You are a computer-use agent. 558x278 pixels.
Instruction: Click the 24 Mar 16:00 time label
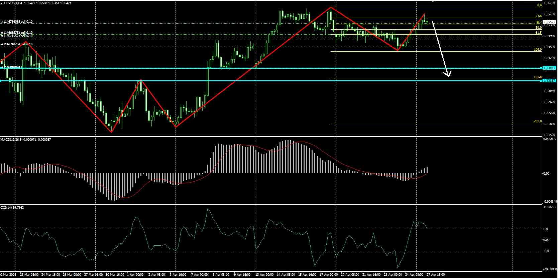tap(50, 275)
